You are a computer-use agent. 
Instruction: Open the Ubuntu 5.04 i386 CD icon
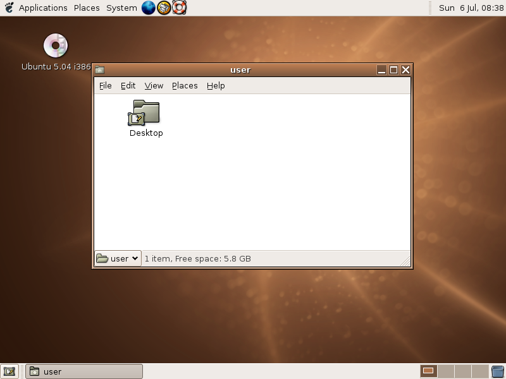56,45
